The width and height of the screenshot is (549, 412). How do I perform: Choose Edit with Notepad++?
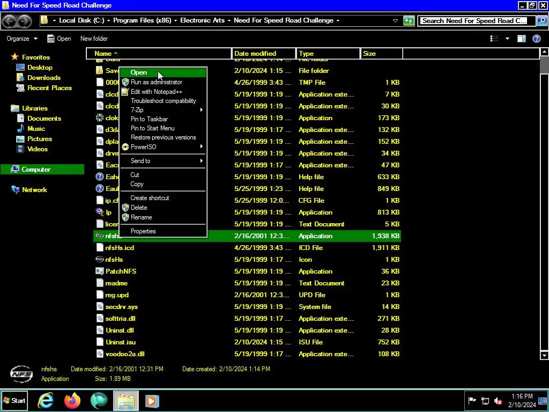point(163,92)
